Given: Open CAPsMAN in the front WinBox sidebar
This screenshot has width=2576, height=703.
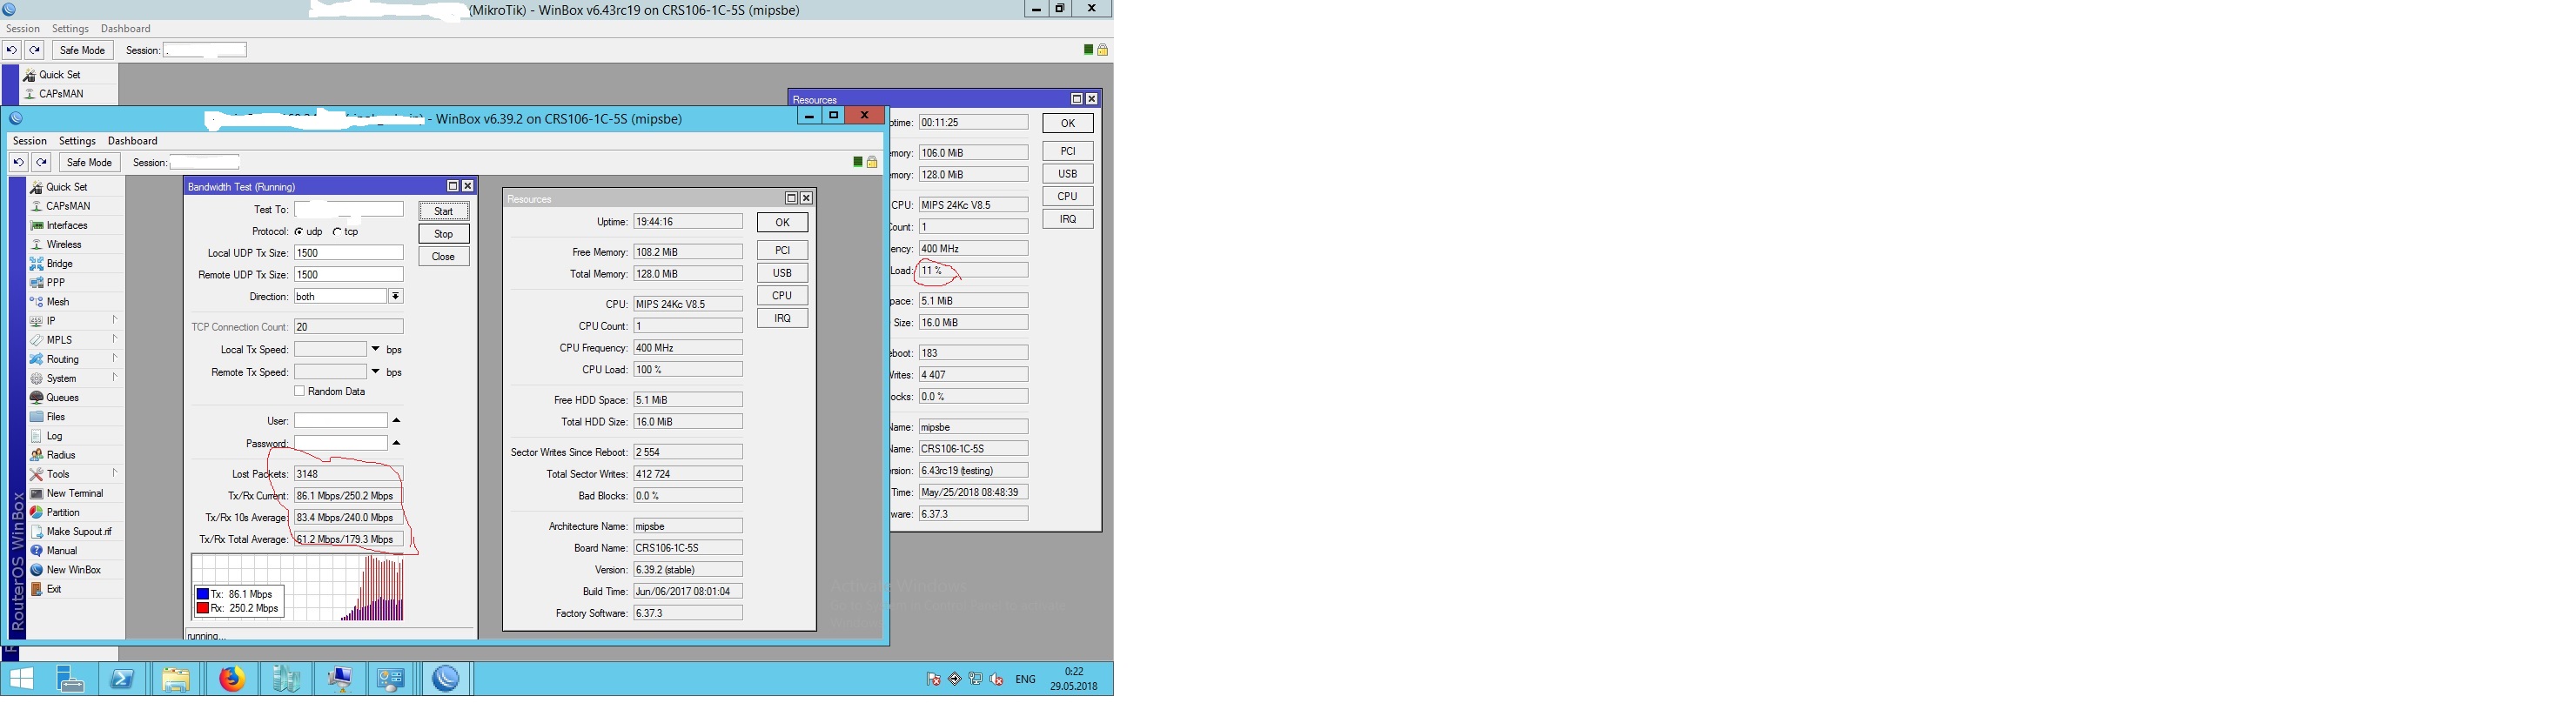Looking at the screenshot, I should pos(67,206).
